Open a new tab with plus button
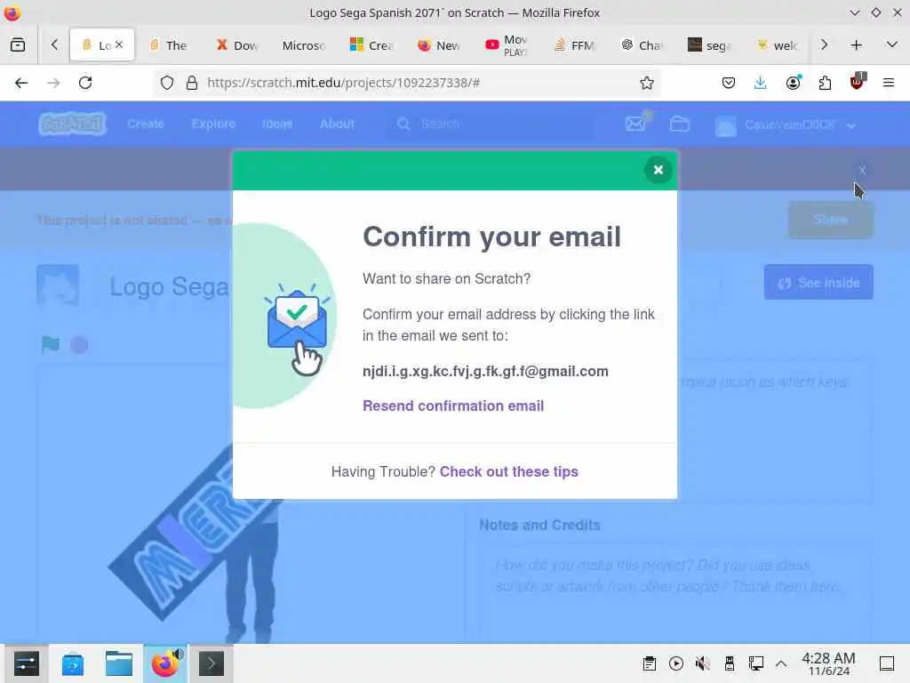 click(856, 44)
